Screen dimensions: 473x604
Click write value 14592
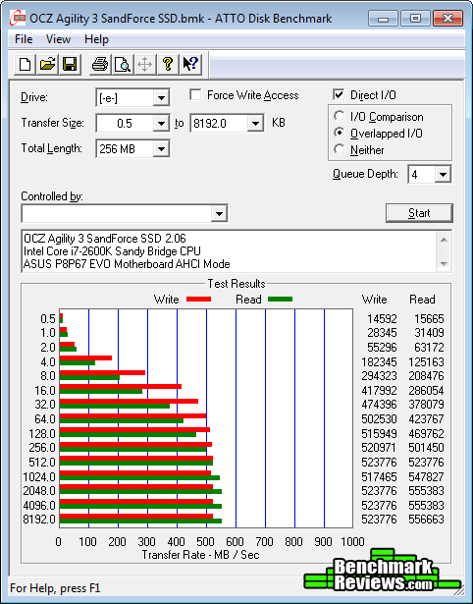tap(382, 319)
